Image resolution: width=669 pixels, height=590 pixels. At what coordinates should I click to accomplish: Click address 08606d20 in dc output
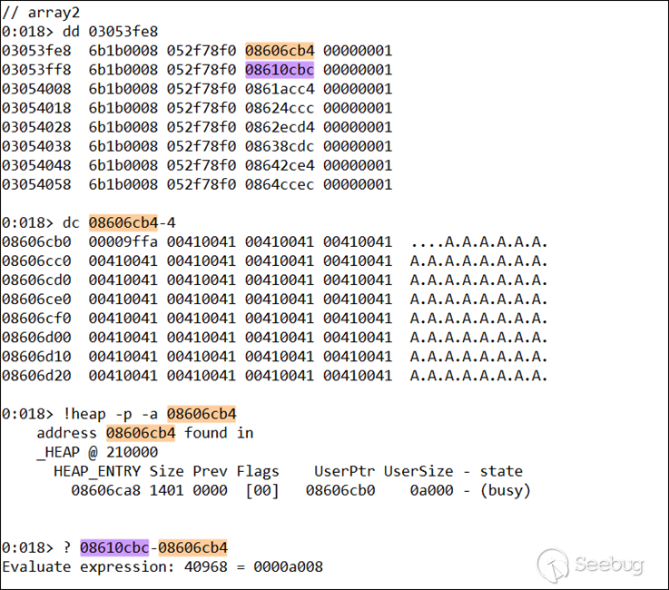coord(36,376)
